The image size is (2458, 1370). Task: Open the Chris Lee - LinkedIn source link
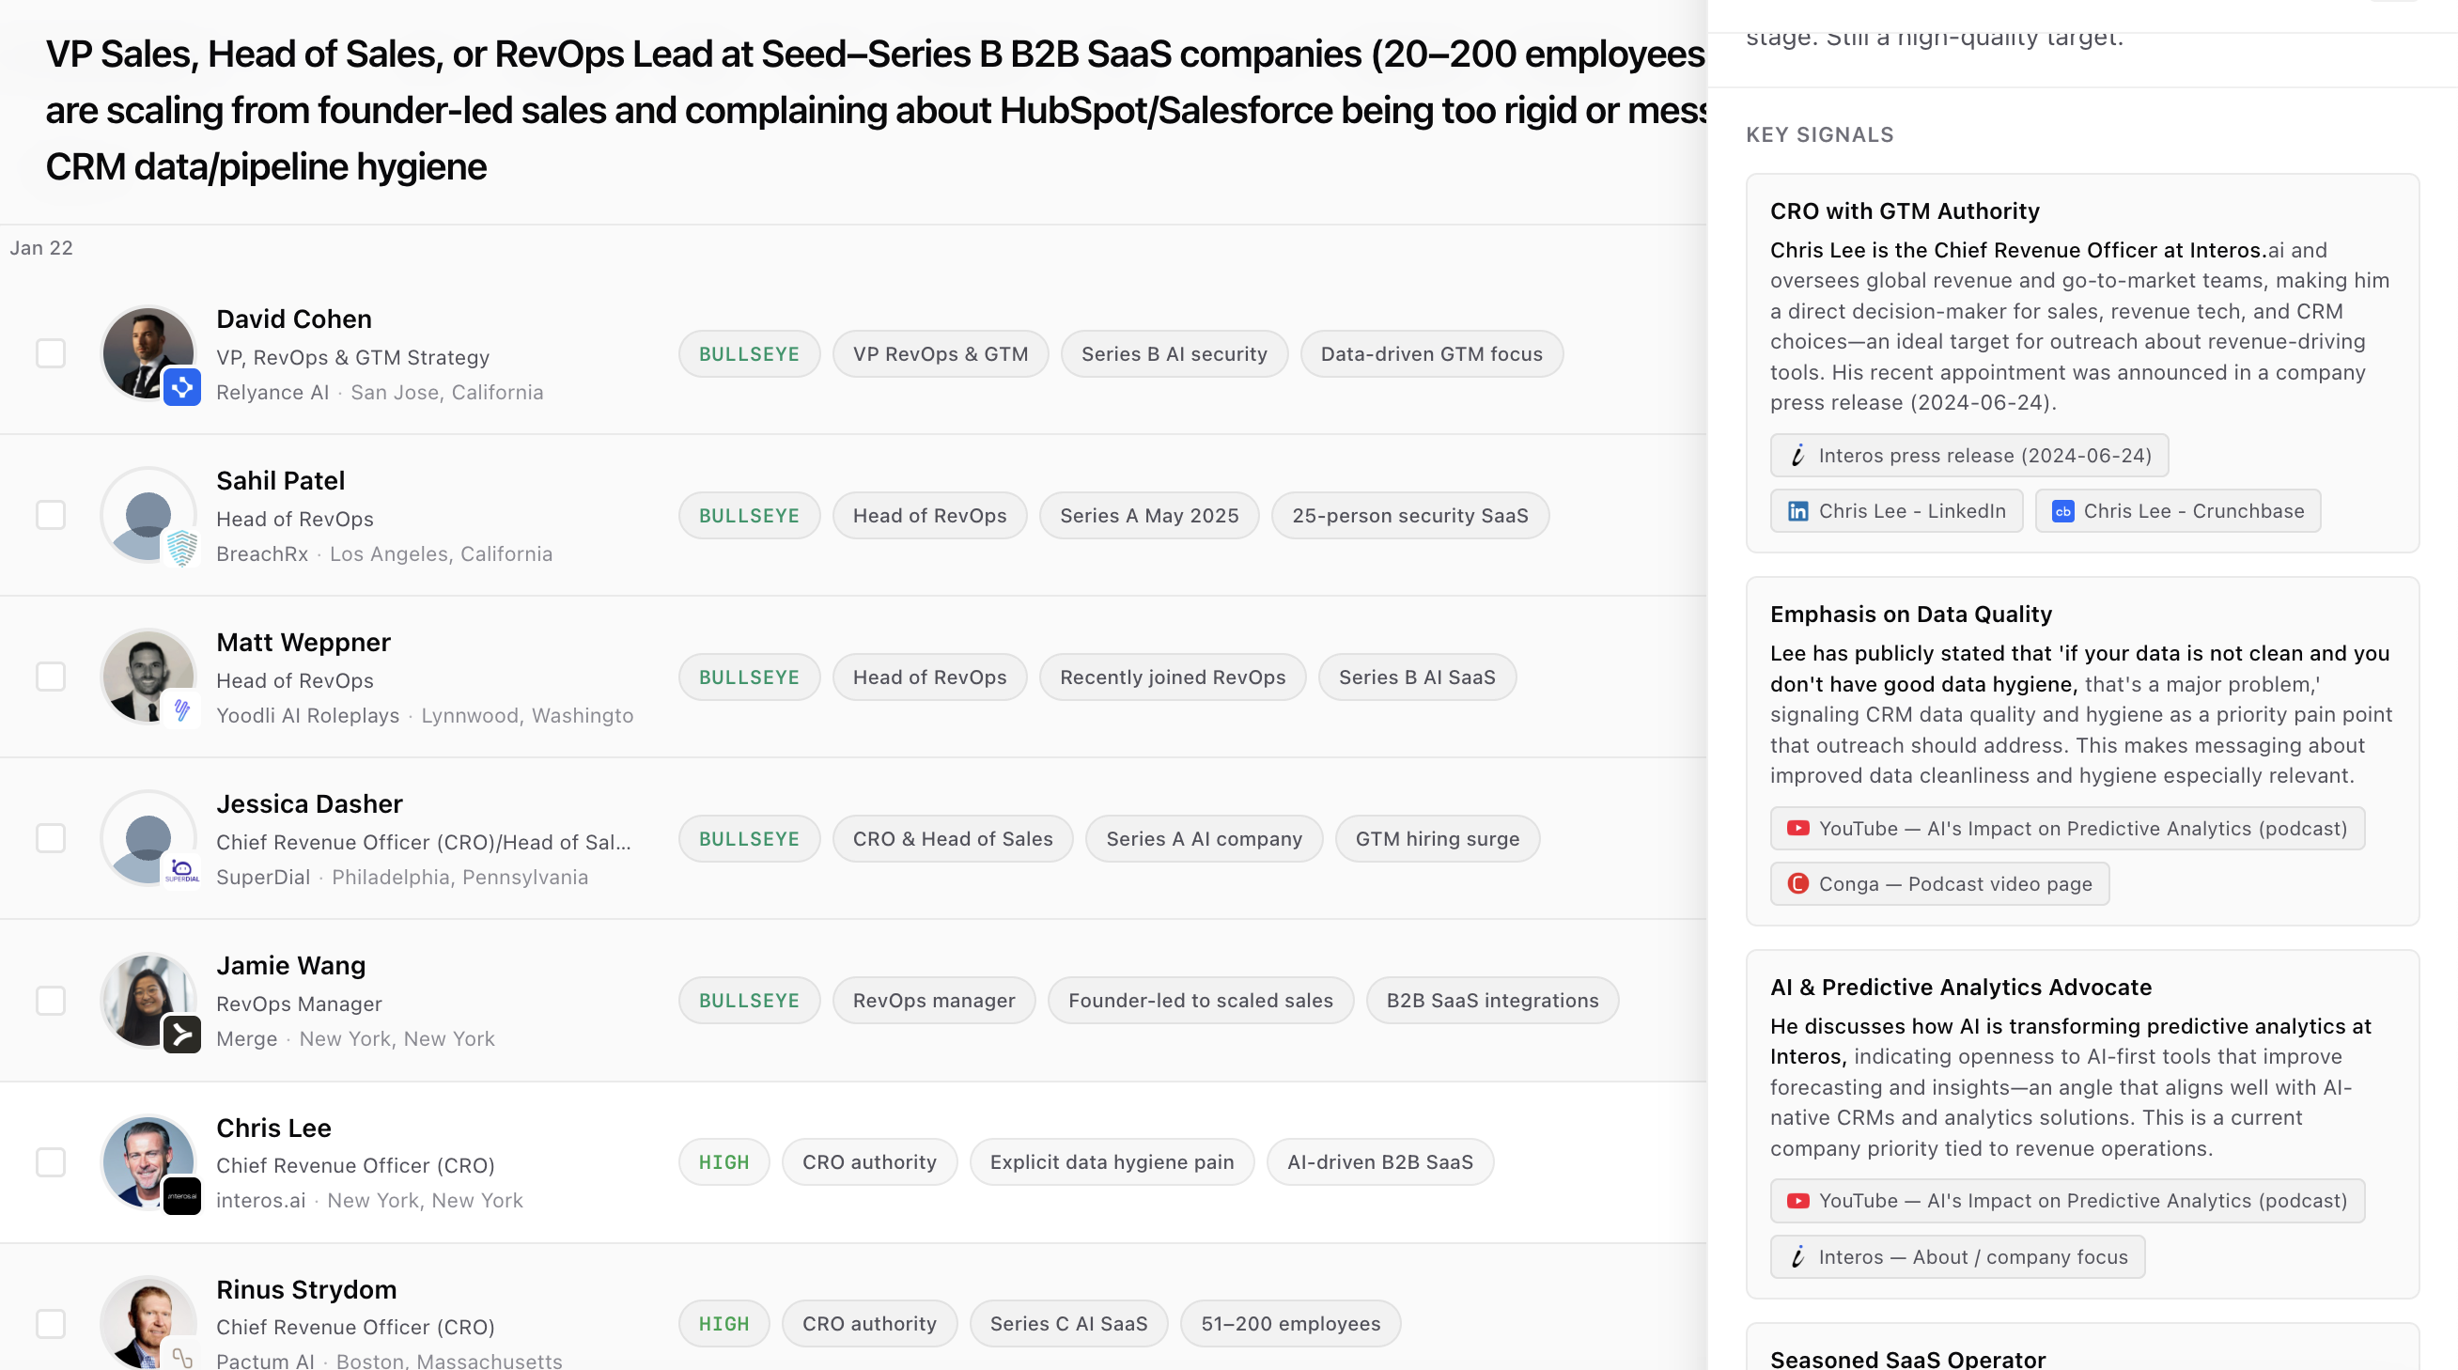click(x=1897, y=511)
